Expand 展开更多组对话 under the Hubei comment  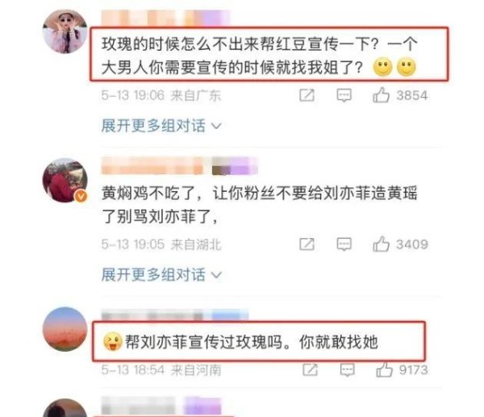(x=161, y=274)
